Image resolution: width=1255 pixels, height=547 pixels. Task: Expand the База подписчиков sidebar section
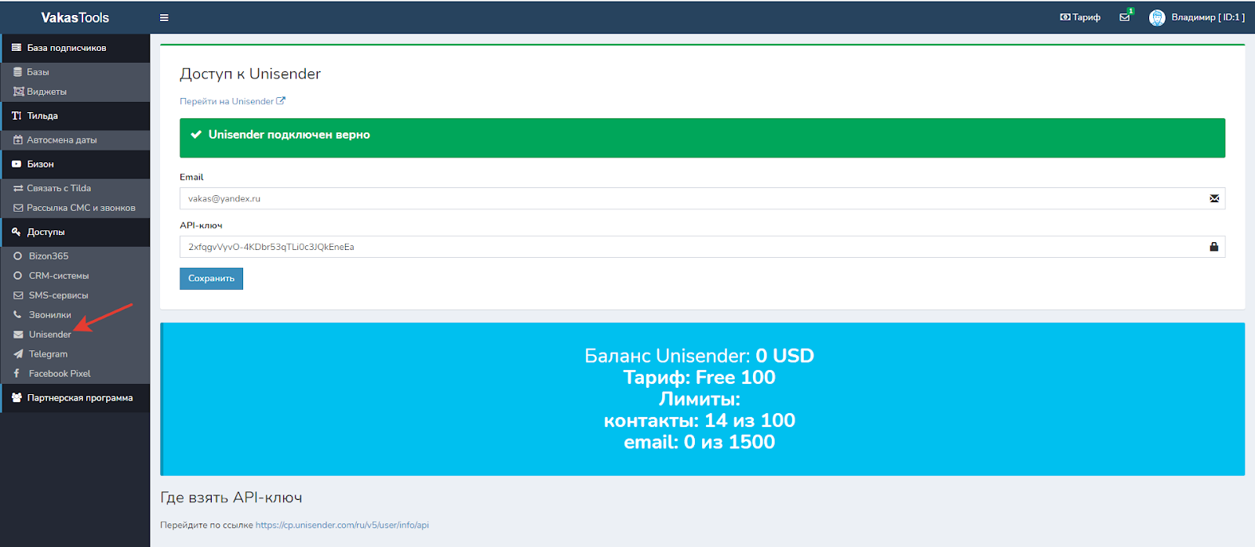point(67,48)
